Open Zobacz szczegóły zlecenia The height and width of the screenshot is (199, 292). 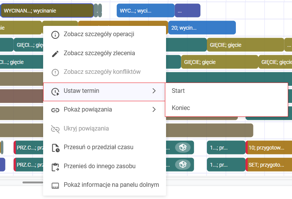(99, 53)
